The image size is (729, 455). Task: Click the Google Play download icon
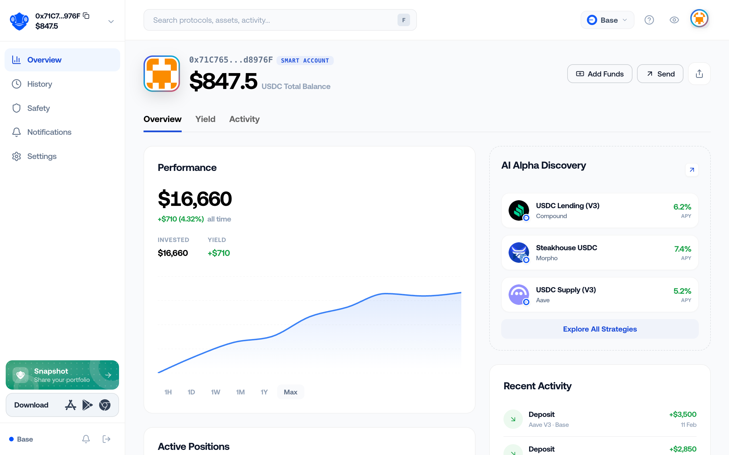87,405
